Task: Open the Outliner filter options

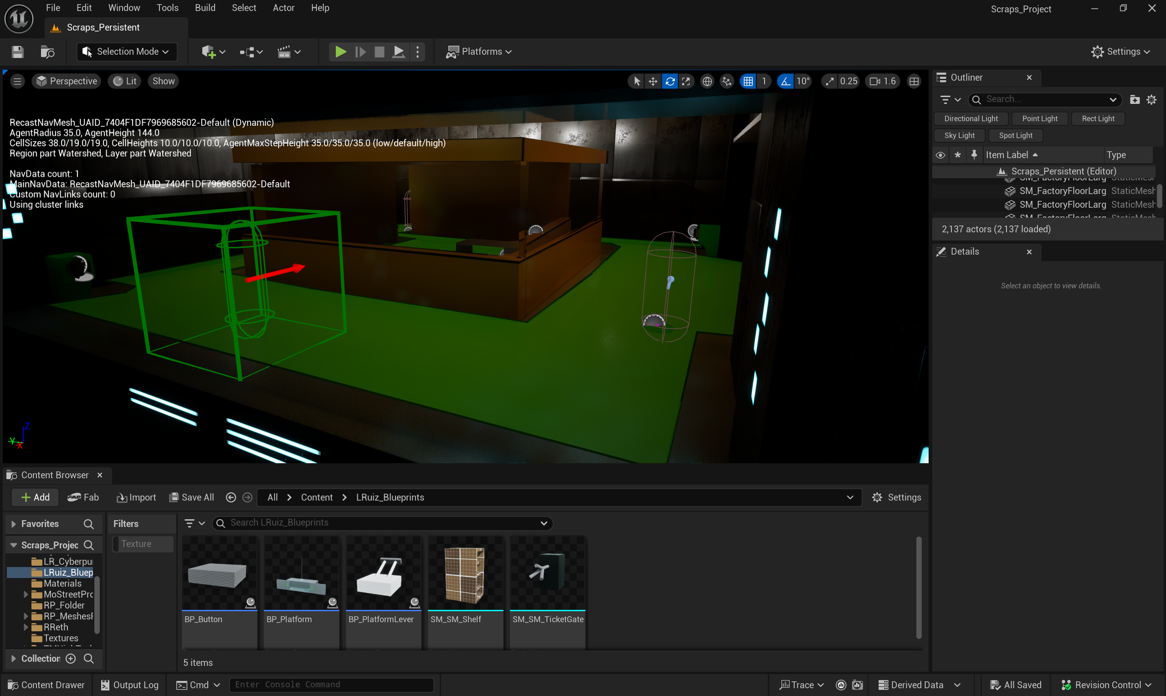Action: [951, 99]
